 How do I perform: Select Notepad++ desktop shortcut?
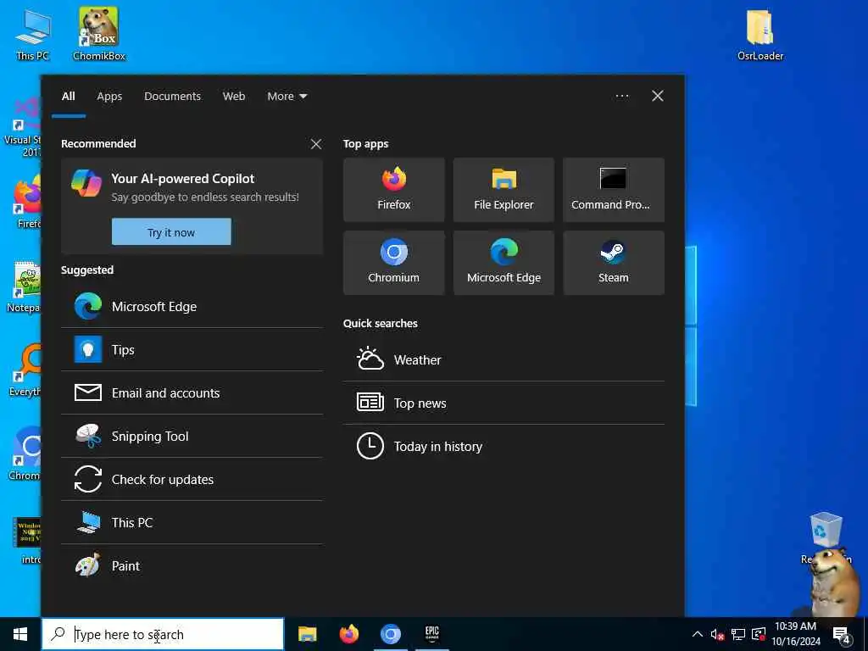pyautogui.click(x=25, y=287)
